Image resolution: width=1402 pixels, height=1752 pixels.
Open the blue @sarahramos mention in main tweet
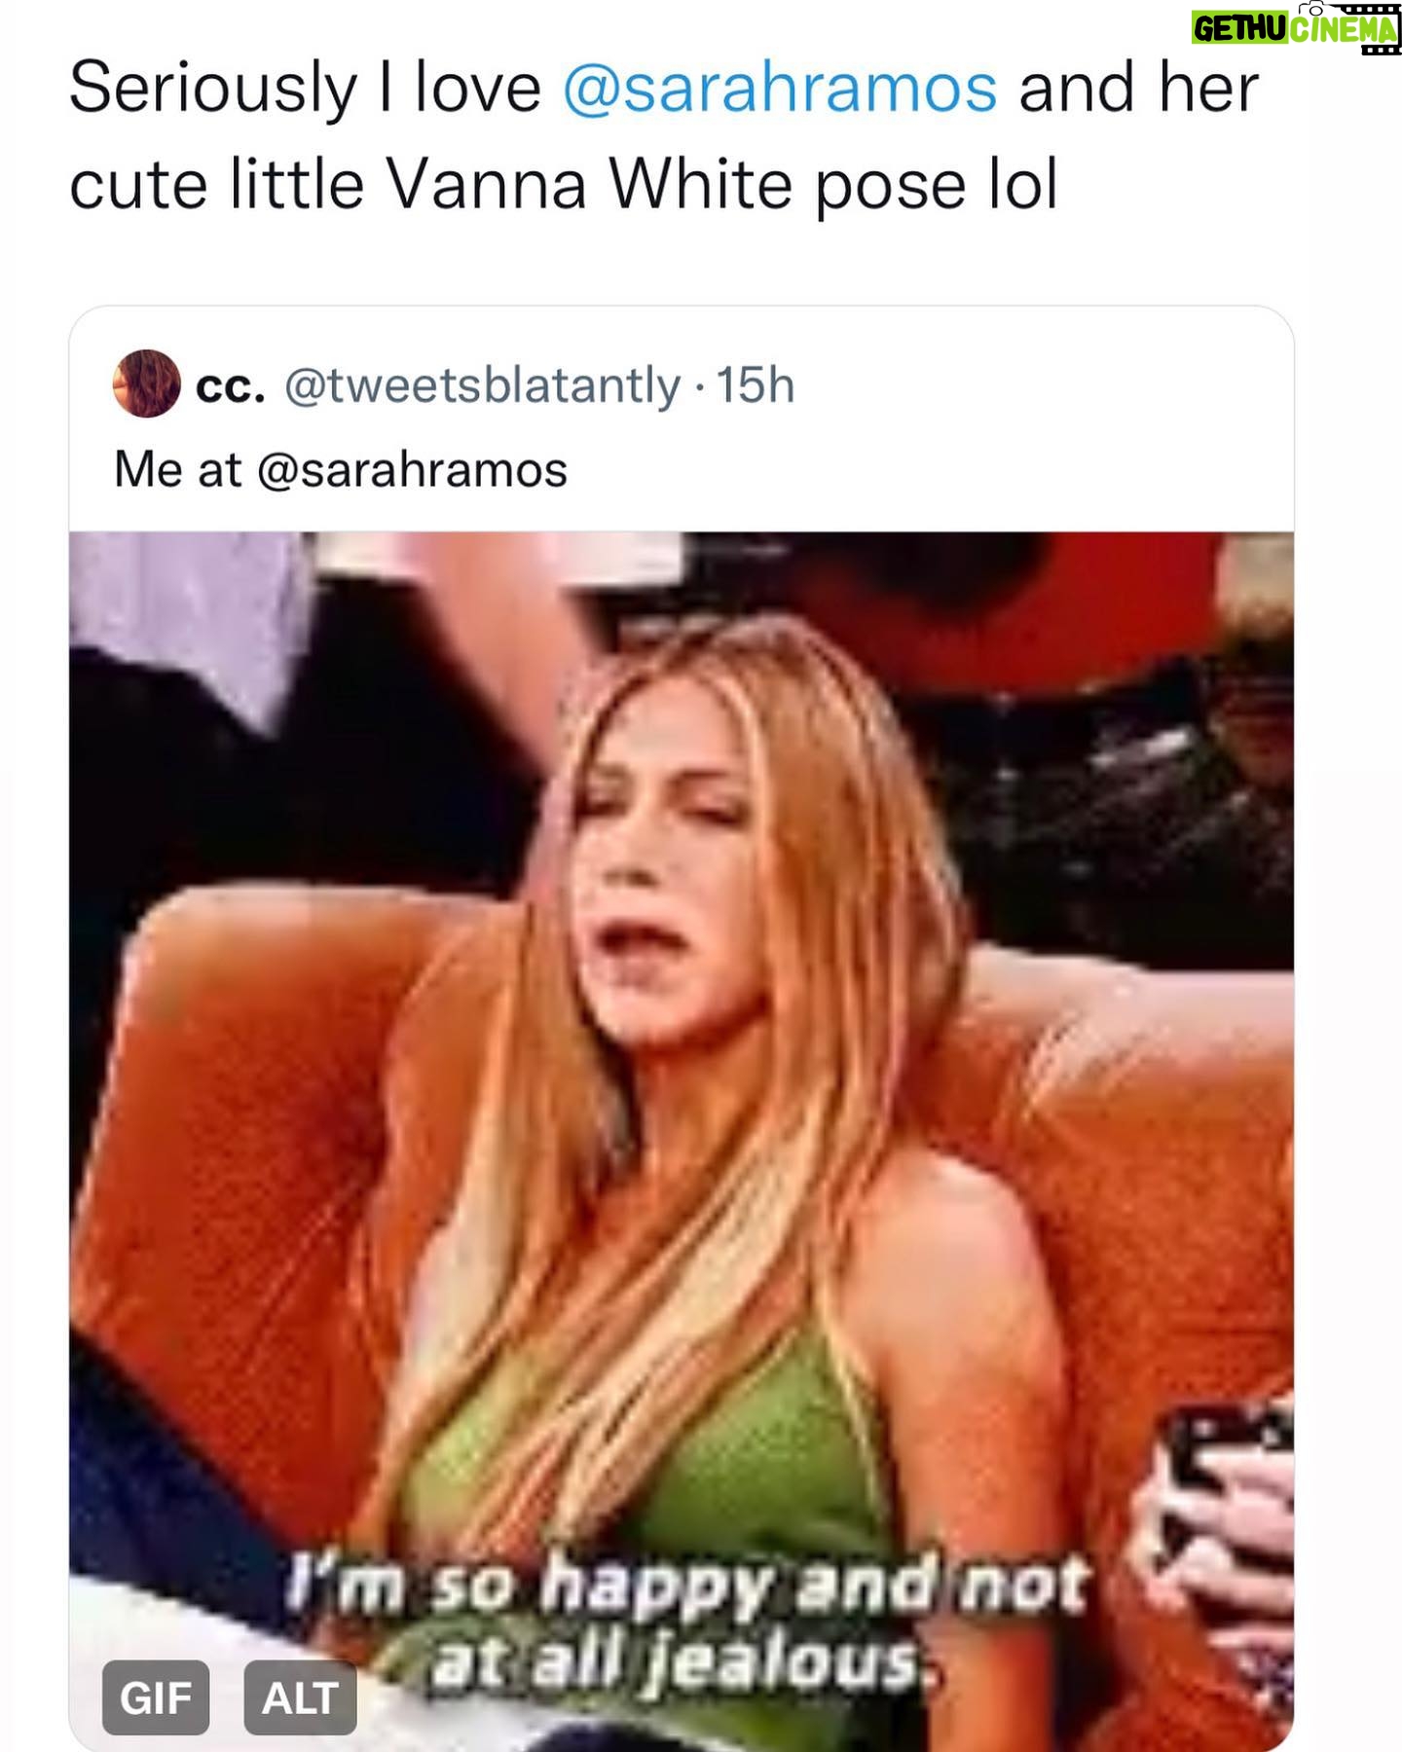click(x=780, y=88)
